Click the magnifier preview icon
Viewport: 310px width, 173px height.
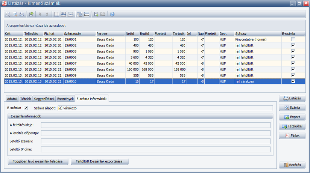[15, 14]
